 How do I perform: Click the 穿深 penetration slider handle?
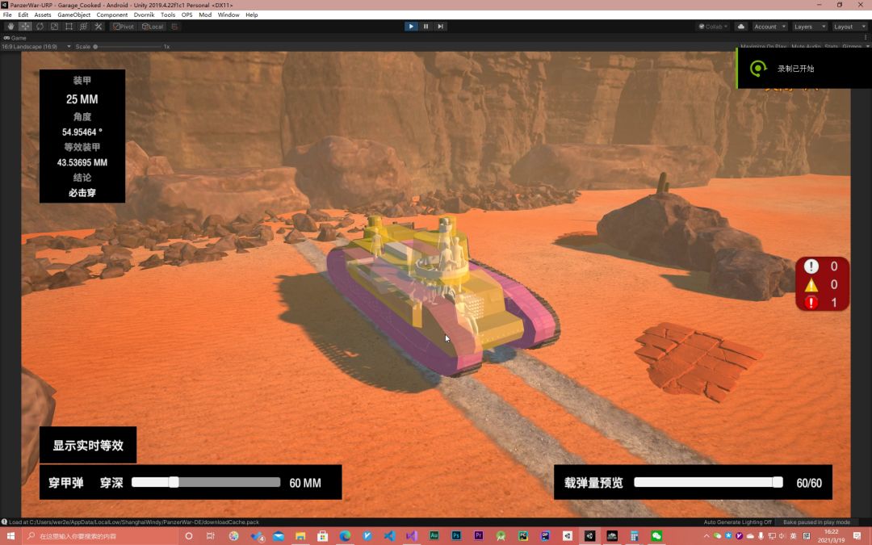pyautogui.click(x=174, y=482)
